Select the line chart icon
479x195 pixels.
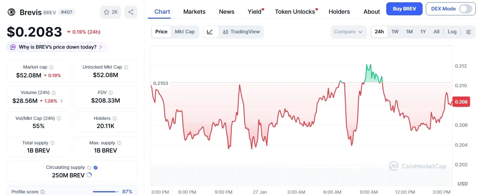[x=210, y=32]
